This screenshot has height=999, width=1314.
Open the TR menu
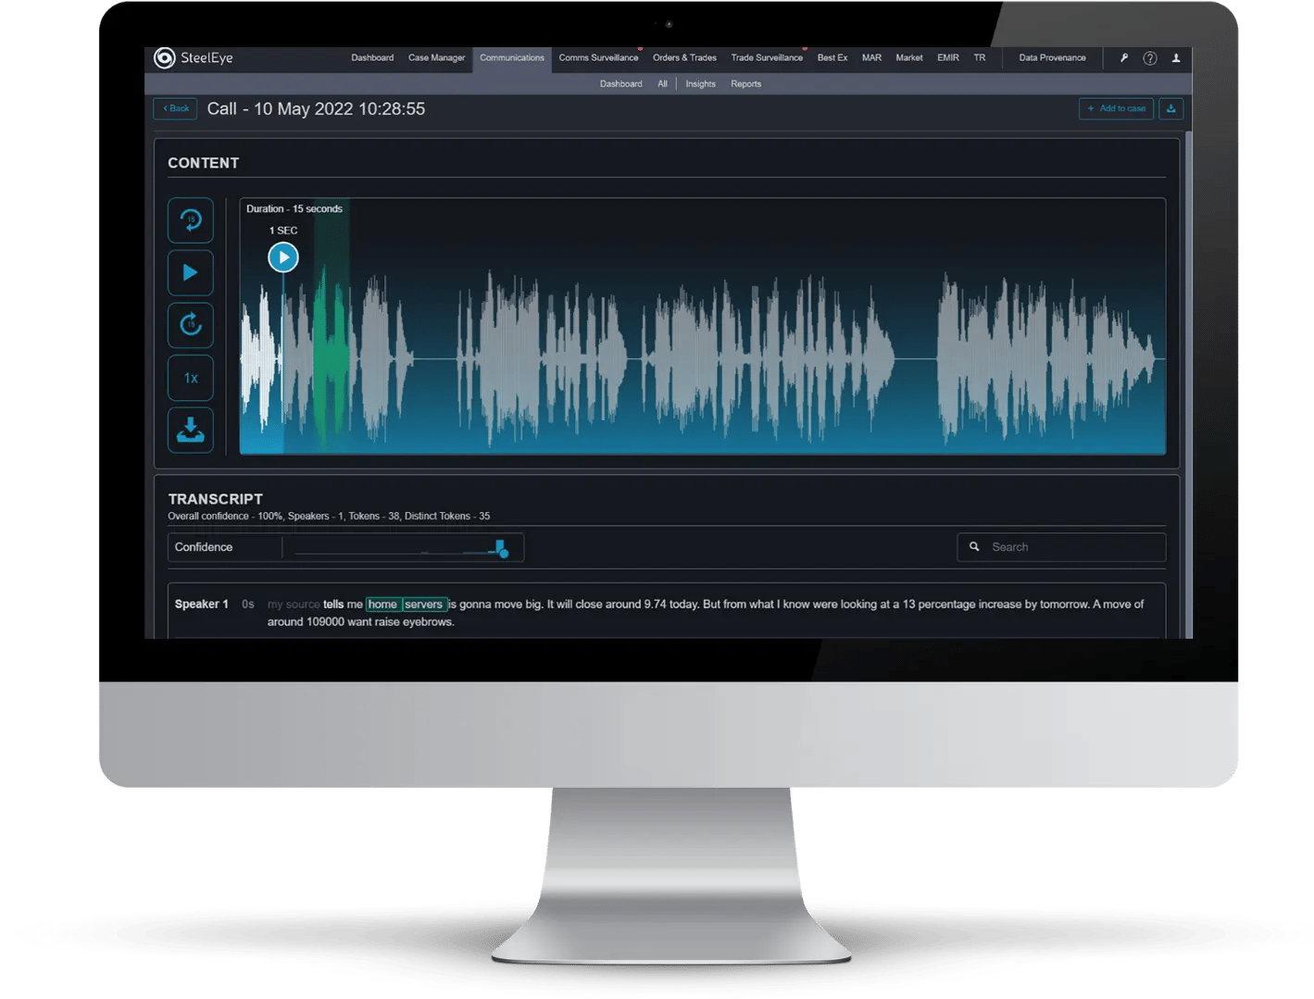click(x=980, y=57)
